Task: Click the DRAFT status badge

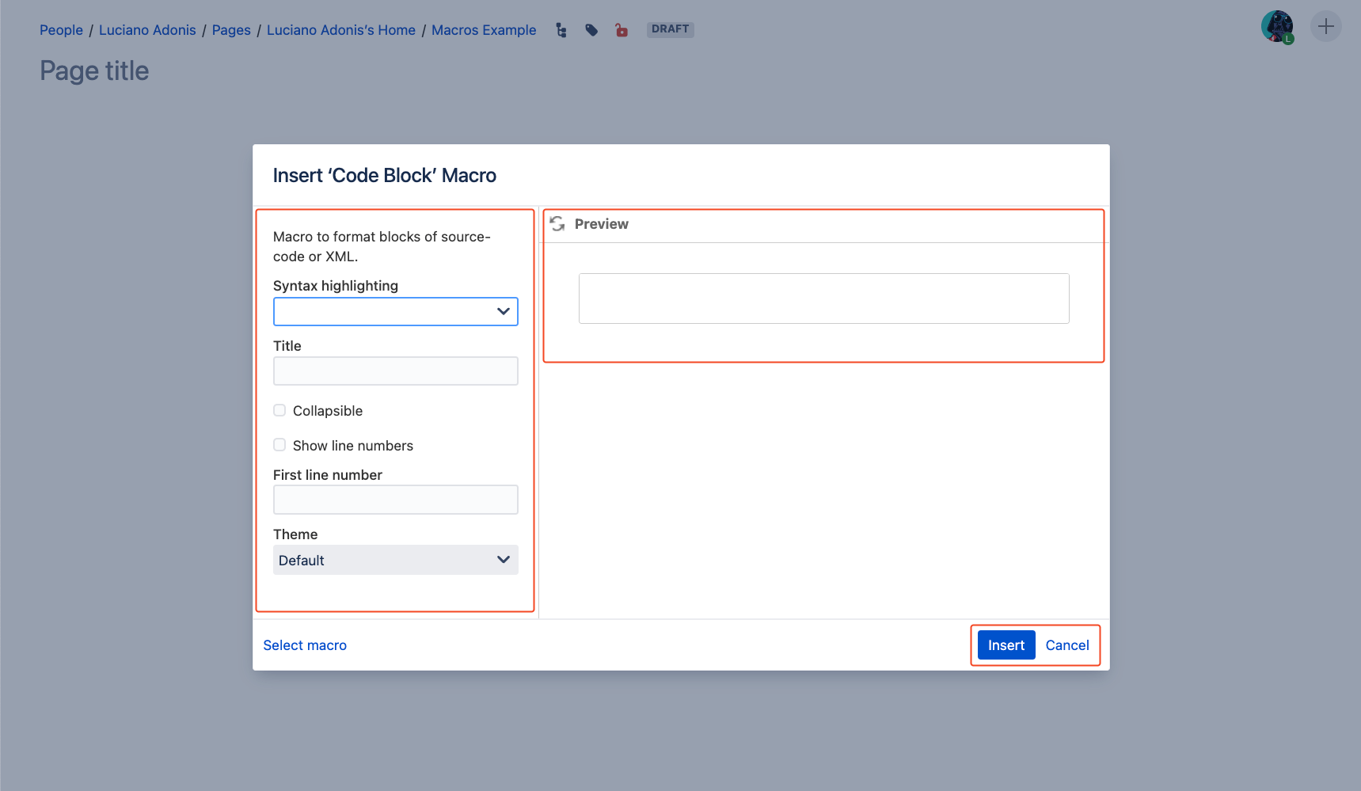Action: [x=670, y=29]
